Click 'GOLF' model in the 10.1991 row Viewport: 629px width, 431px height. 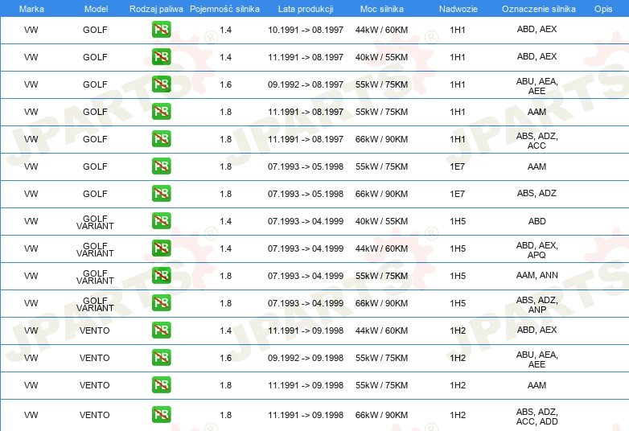95,30
